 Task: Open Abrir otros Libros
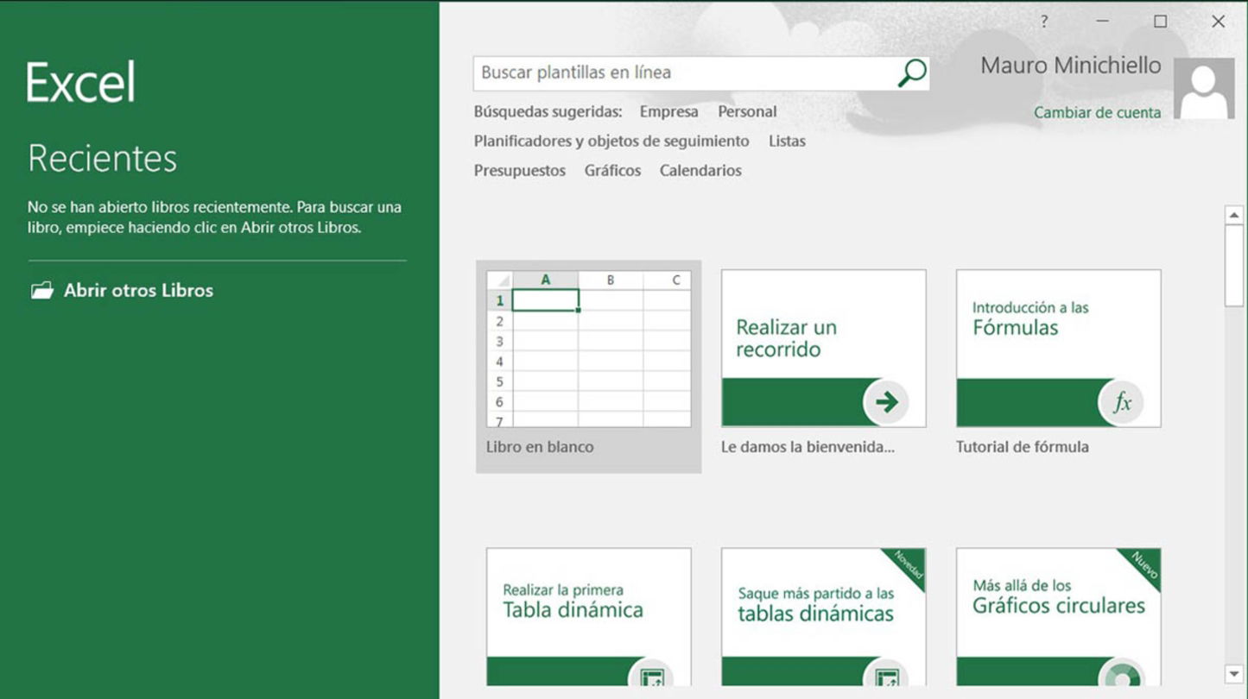tap(122, 291)
